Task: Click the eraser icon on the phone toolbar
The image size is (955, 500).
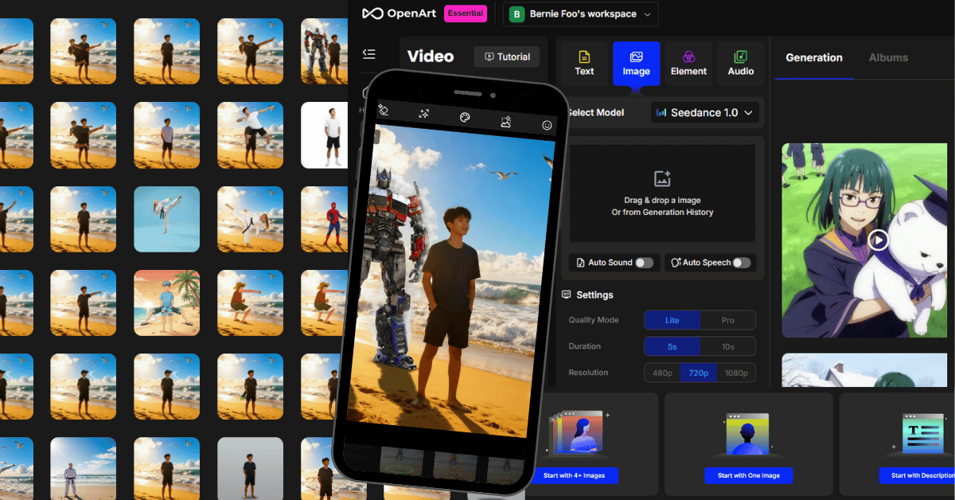Action: click(x=383, y=111)
